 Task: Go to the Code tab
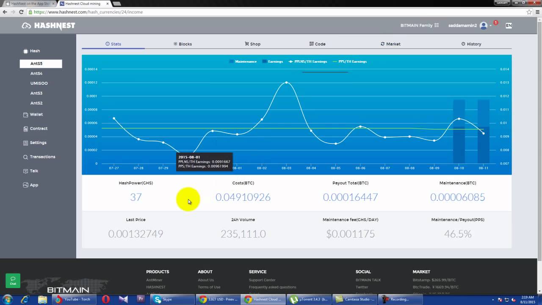317,44
